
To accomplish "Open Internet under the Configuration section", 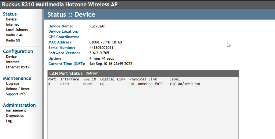I will (x=12, y=62).
